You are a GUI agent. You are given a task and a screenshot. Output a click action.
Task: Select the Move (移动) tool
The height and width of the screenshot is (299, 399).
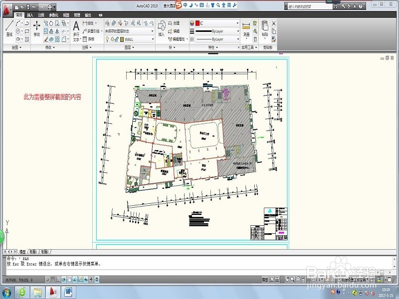pos(37,28)
